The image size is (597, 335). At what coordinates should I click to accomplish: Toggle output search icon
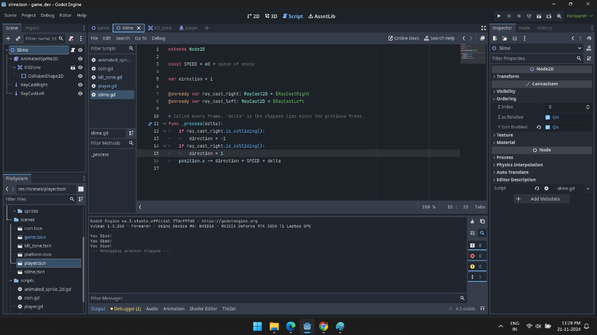(x=482, y=233)
